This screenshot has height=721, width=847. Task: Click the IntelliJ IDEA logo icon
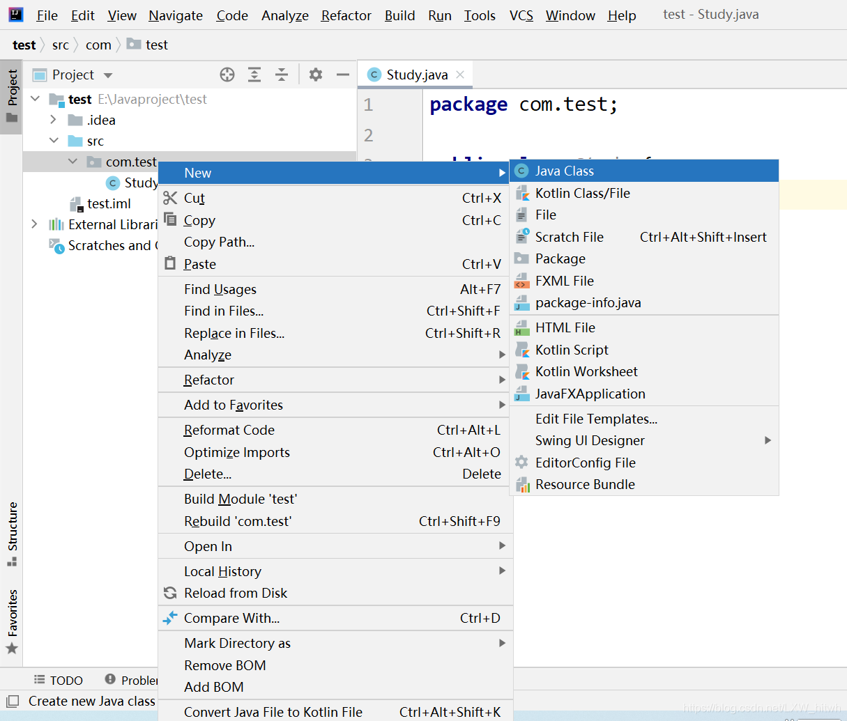(16, 15)
